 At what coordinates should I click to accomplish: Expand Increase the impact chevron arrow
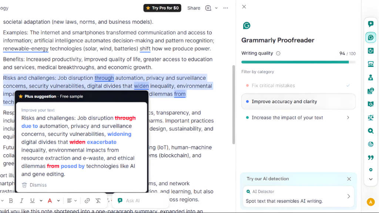tap(348, 118)
